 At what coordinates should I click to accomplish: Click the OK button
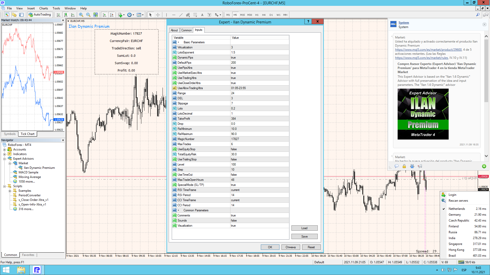(x=270, y=247)
